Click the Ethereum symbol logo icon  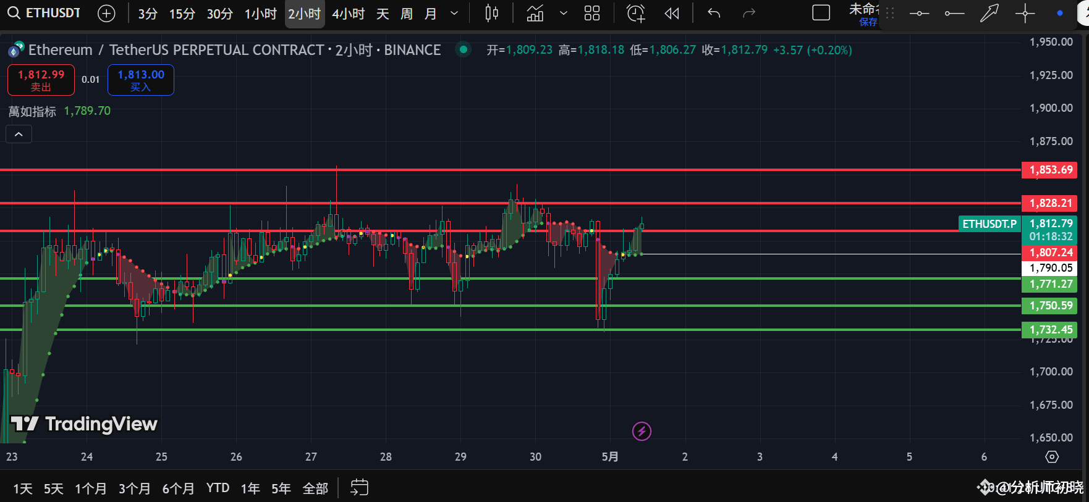16,49
